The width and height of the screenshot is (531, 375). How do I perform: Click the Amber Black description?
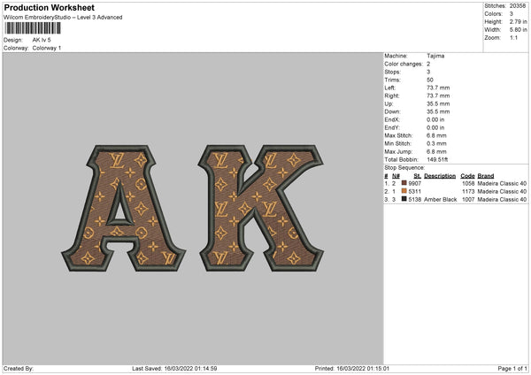coord(440,199)
